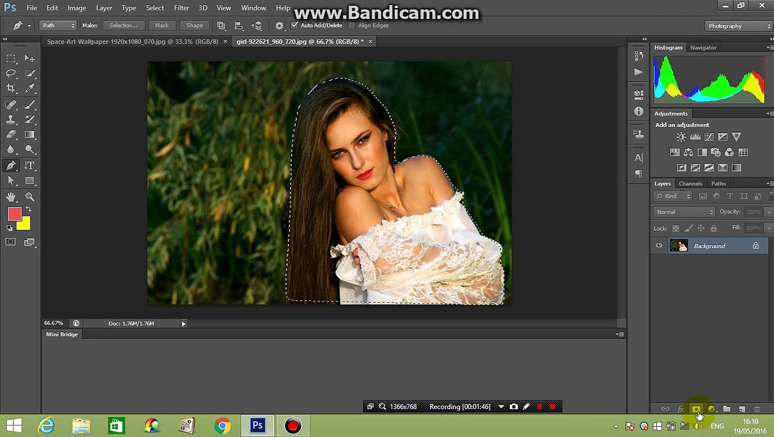774x437 pixels.
Task: Open the Filter menu
Action: [x=181, y=8]
